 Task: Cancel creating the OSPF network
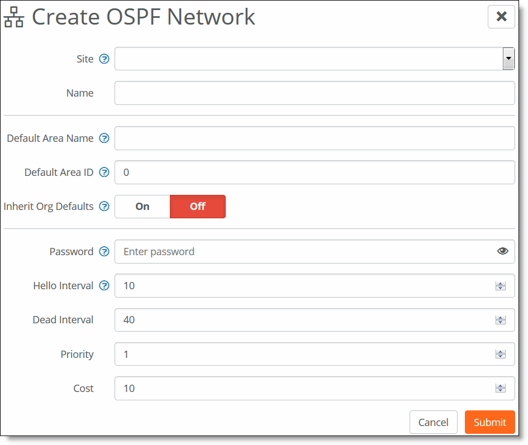434,422
